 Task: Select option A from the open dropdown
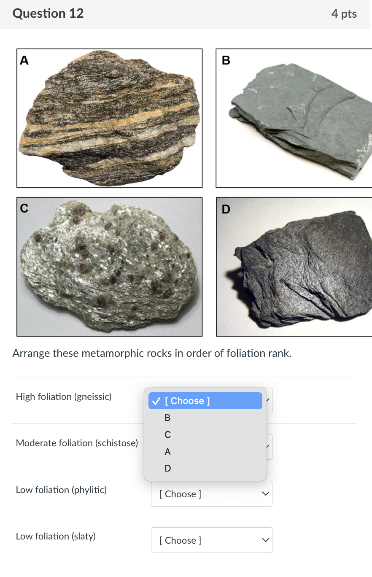167,452
